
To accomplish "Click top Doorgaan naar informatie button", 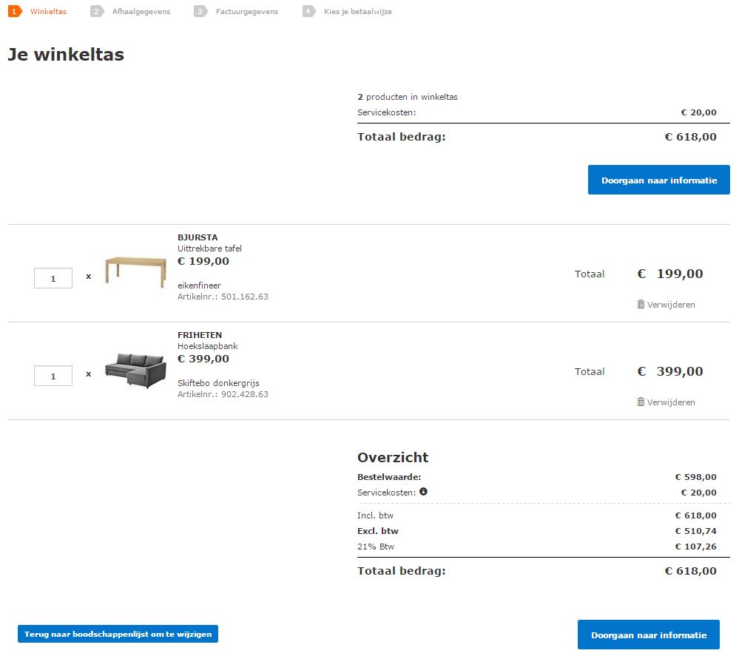I will tap(659, 180).
